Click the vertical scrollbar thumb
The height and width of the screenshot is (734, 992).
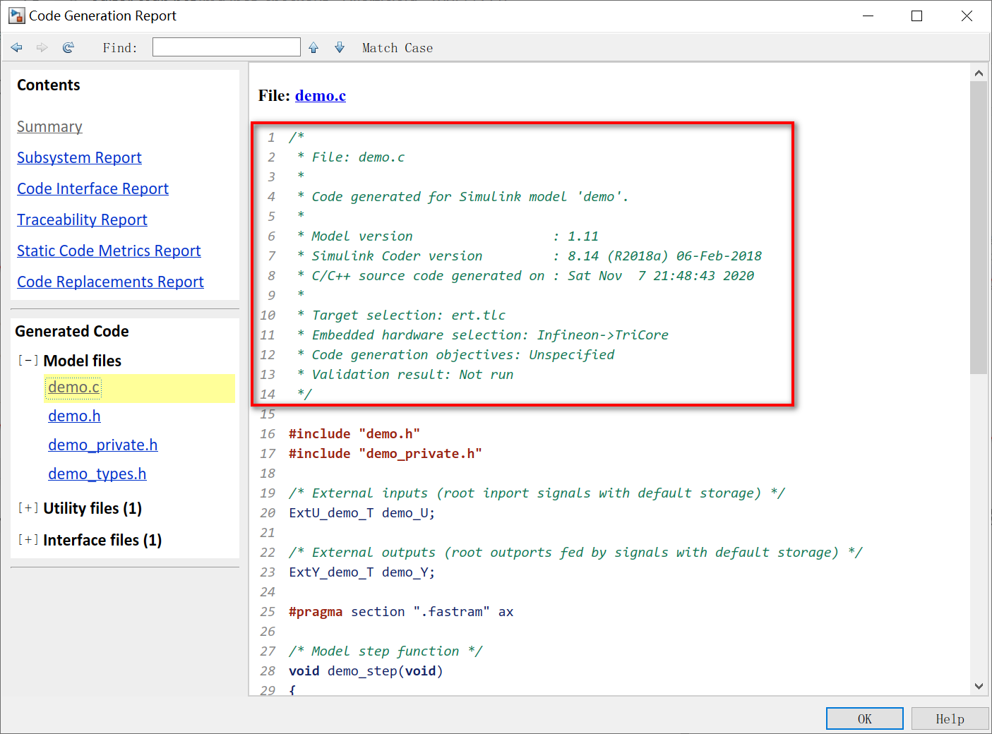click(979, 227)
